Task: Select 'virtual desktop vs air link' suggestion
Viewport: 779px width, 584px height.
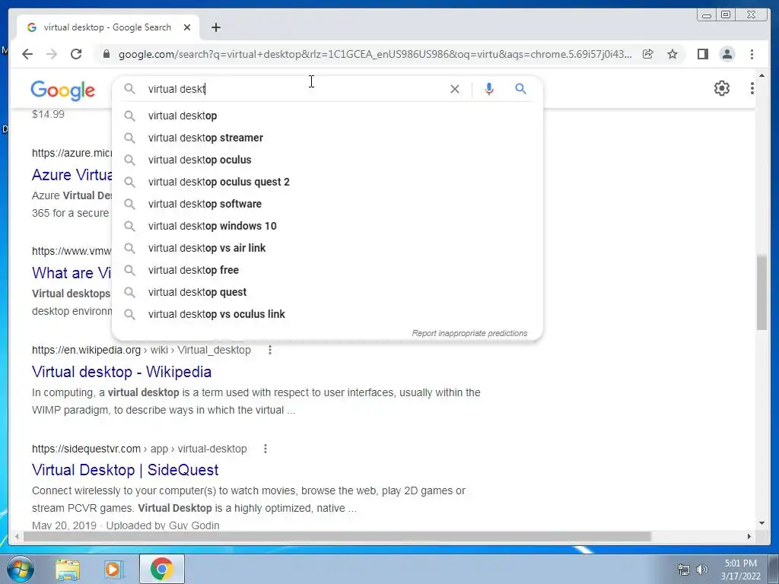Action: point(328,248)
